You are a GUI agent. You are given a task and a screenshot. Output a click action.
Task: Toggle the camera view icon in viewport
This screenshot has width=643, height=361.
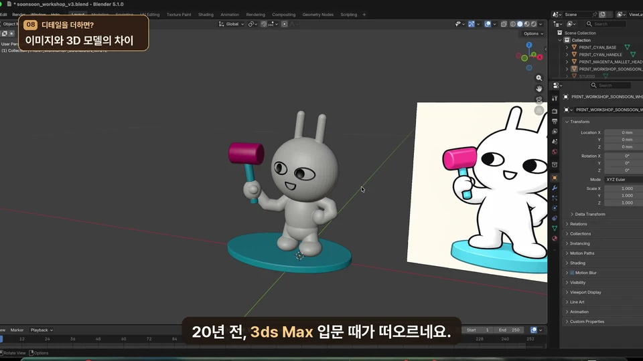tap(539, 100)
